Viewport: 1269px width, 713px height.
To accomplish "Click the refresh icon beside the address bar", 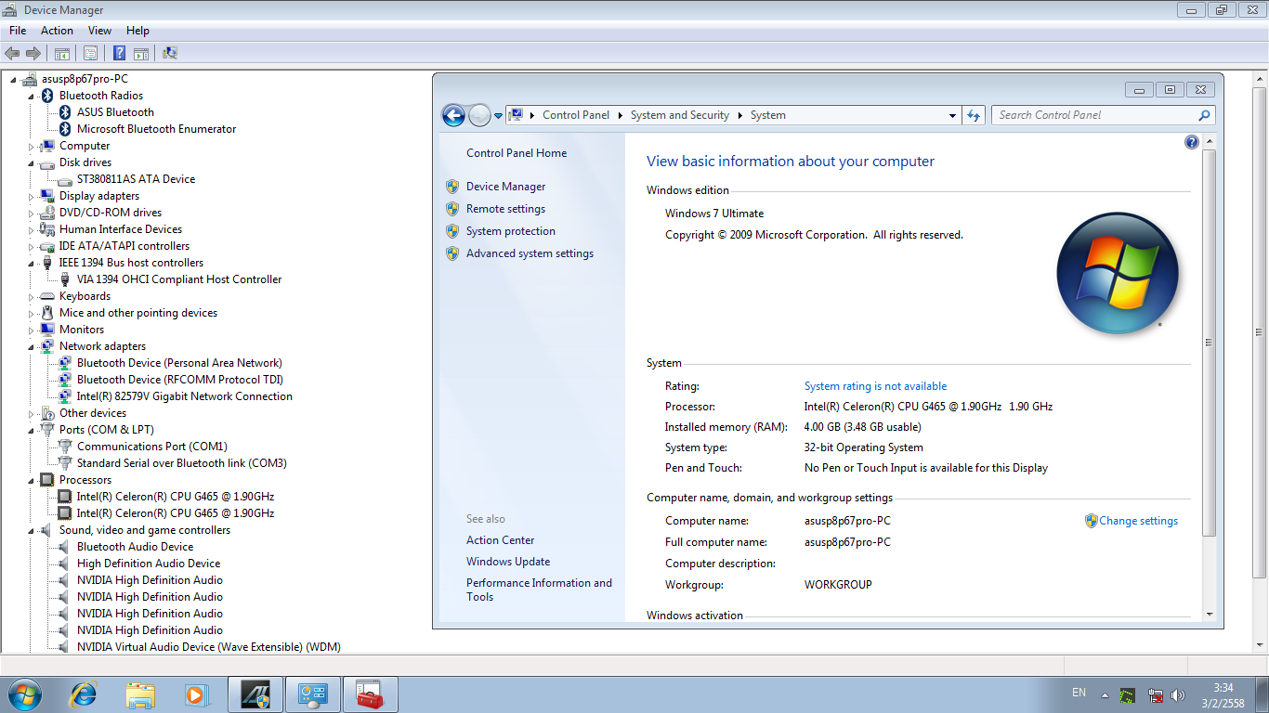I will click(974, 115).
